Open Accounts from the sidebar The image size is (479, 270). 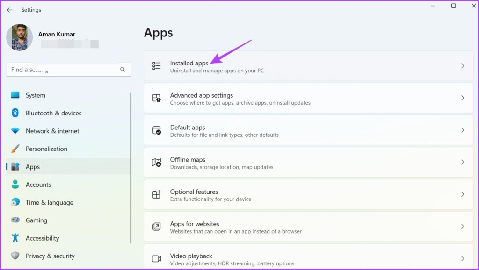38,185
